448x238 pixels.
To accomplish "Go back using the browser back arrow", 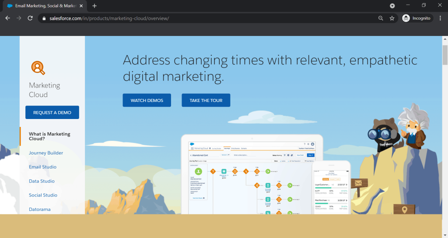I will coord(8,18).
